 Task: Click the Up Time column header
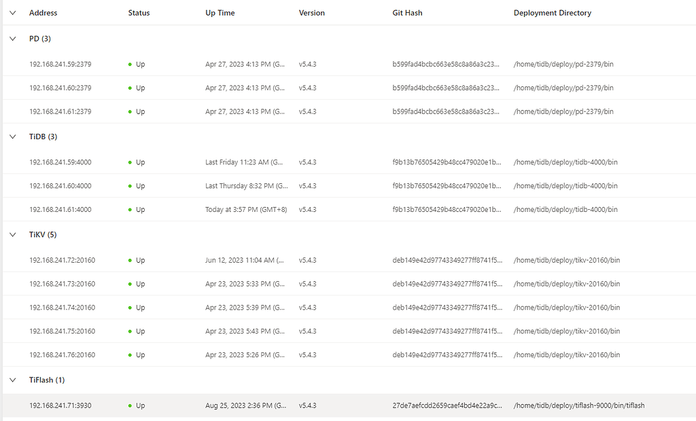point(220,13)
